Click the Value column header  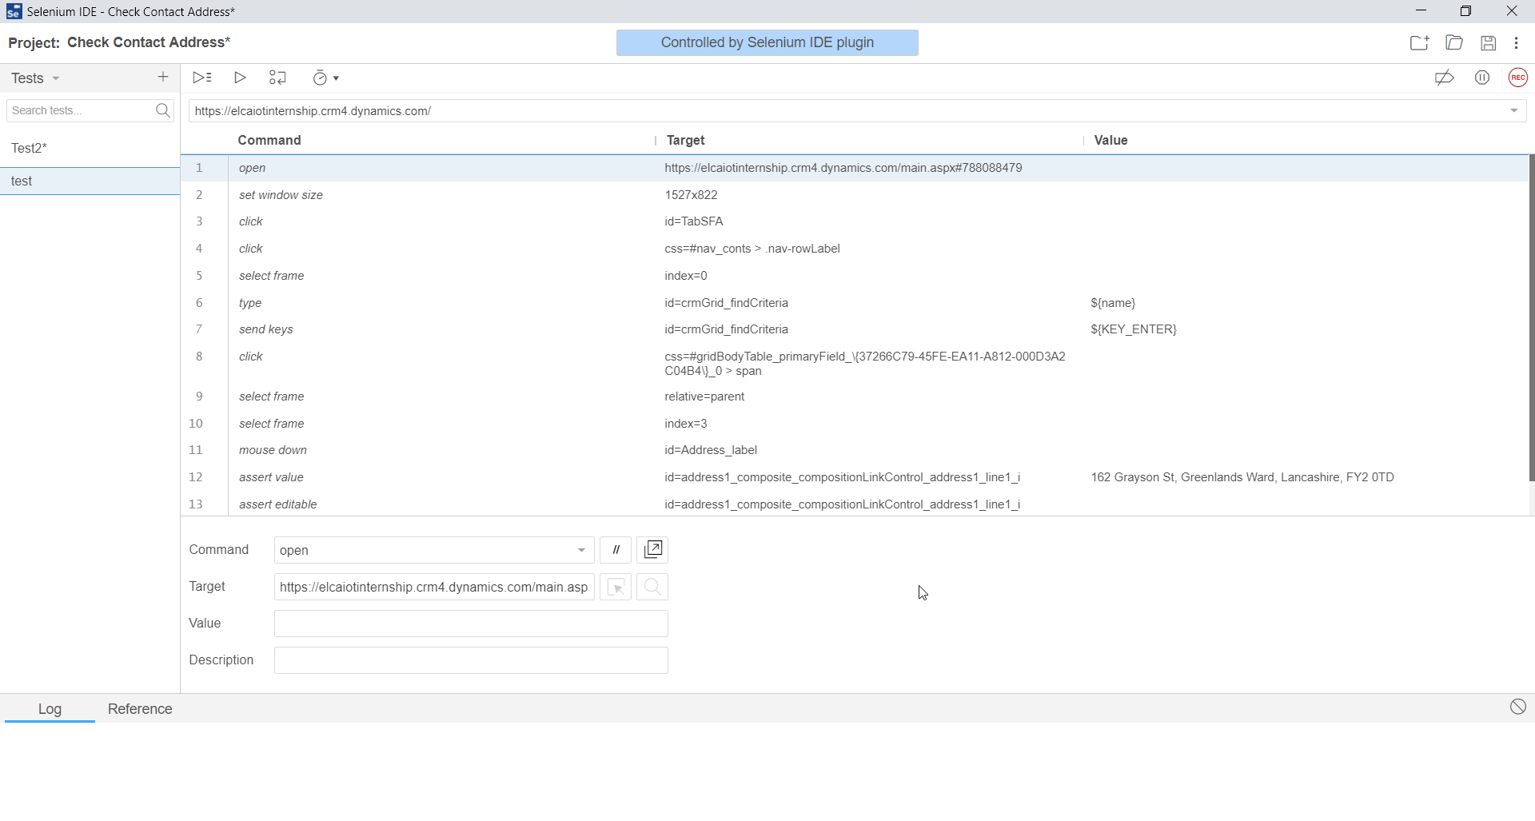pos(1110,140)
